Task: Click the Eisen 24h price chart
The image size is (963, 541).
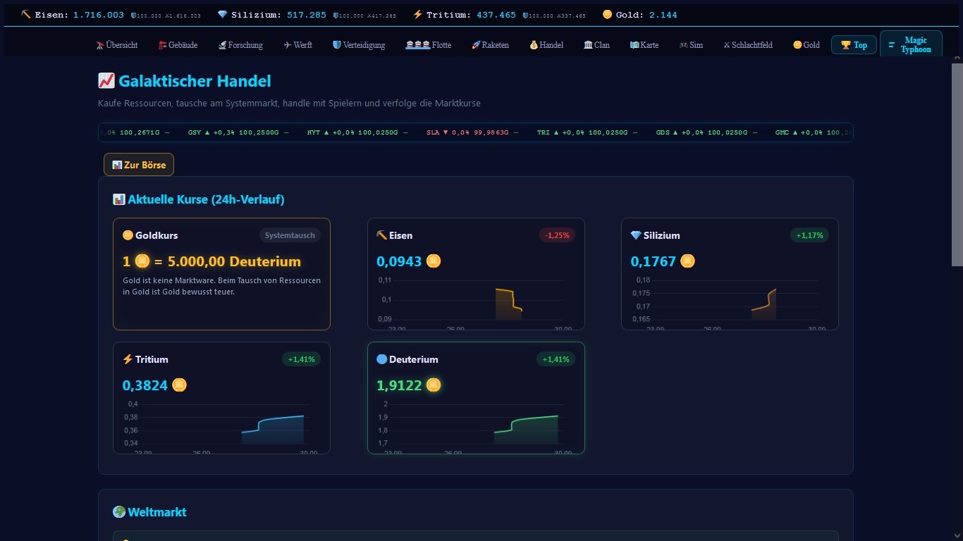Action: point(476,301)
